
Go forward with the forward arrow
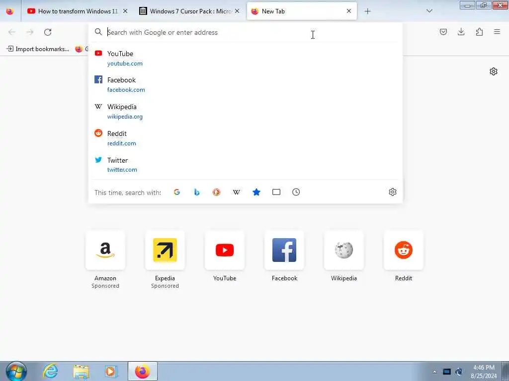(30, 32)
